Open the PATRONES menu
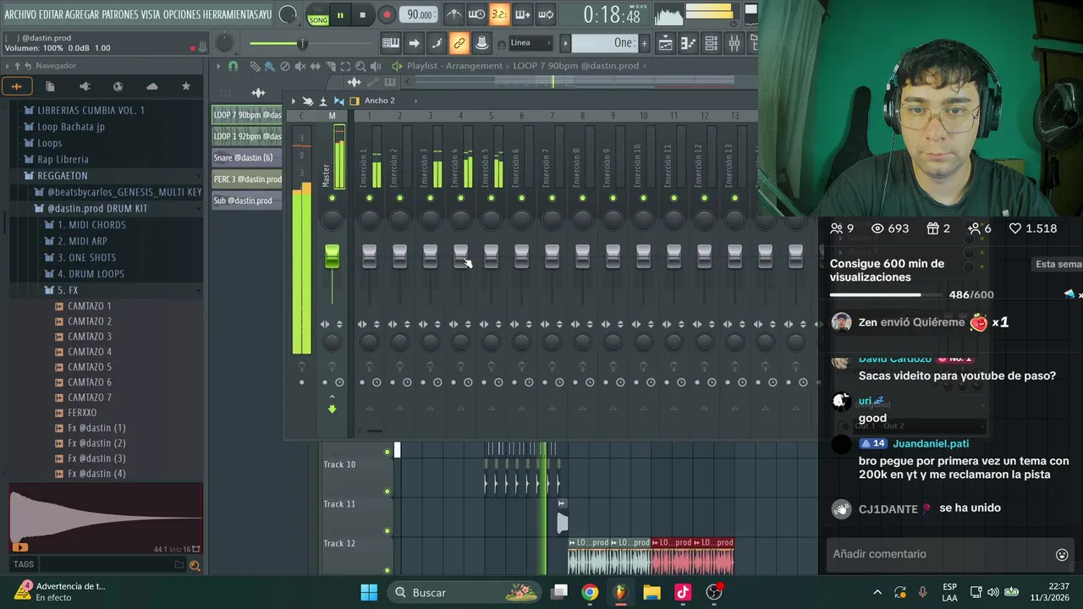The height and width of the screenshot is (609, 1083). point(121,14)
